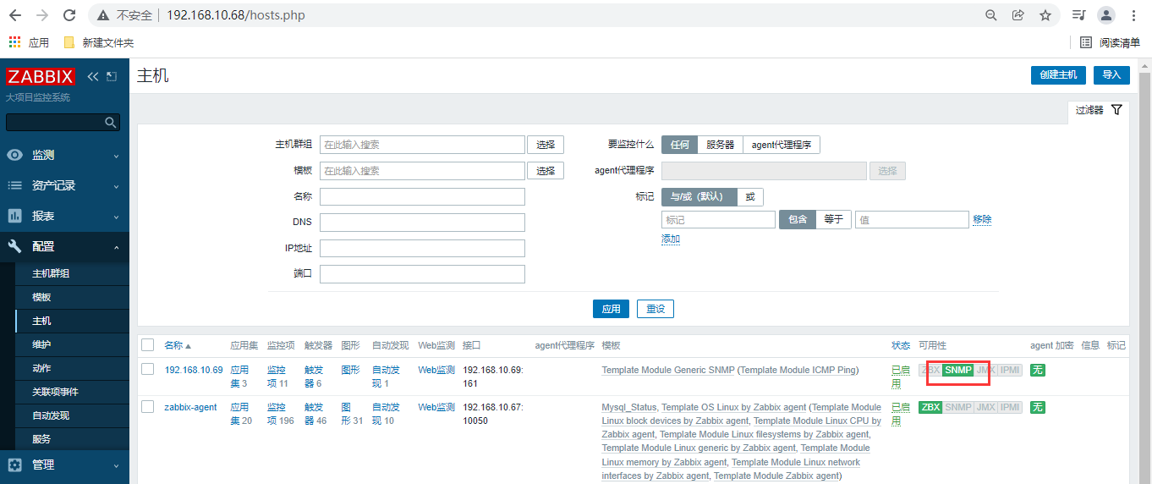The height and width of the screenshot is (484, 1152).
Task: Open 动作 in the sidebar
Action: (41, 368)
